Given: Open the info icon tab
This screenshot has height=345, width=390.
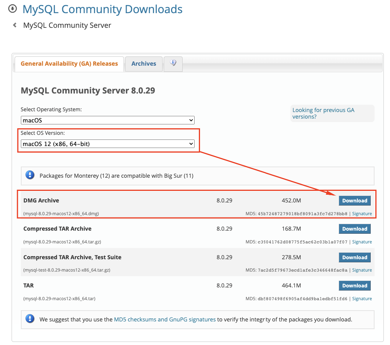Looking at the screenshot, I should (x=173, y=63).
